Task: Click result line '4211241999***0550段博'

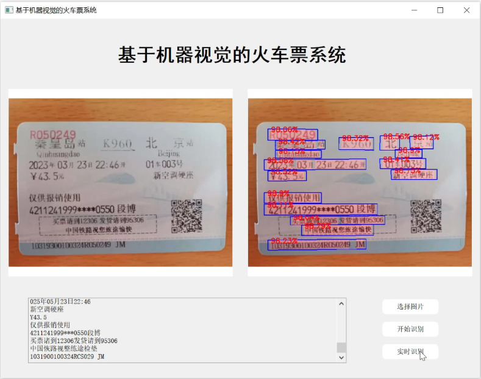Action: tap(65, 333)
